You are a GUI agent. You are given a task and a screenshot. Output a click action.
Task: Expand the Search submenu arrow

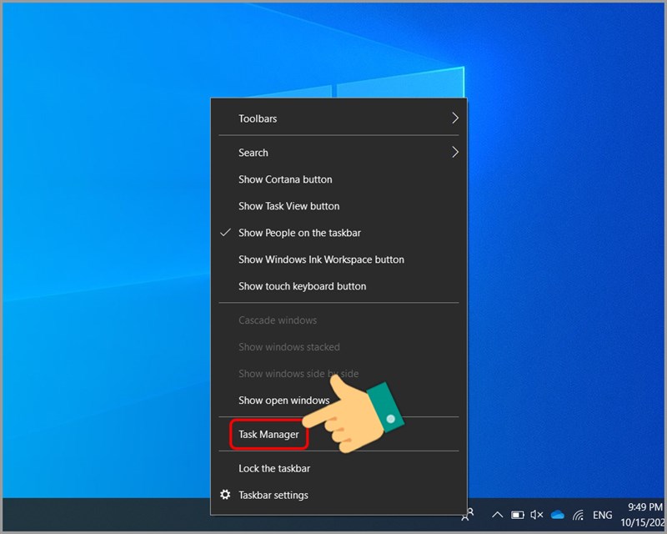454,153
